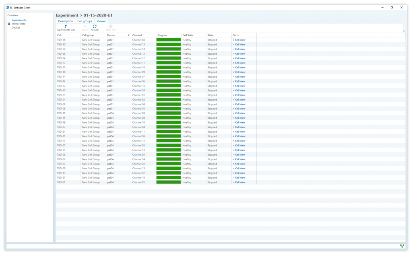This screenshot has width=412, height=255.
Task: Switch to the Description tab
Action: click(x=66, y=21)
